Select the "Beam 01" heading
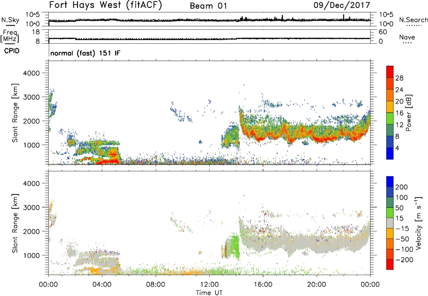Viewport: 428px width, 296px height. (208, 6)
